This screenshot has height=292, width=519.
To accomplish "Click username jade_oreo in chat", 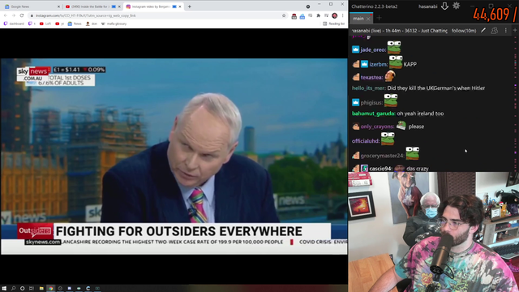I will [373, 49].
